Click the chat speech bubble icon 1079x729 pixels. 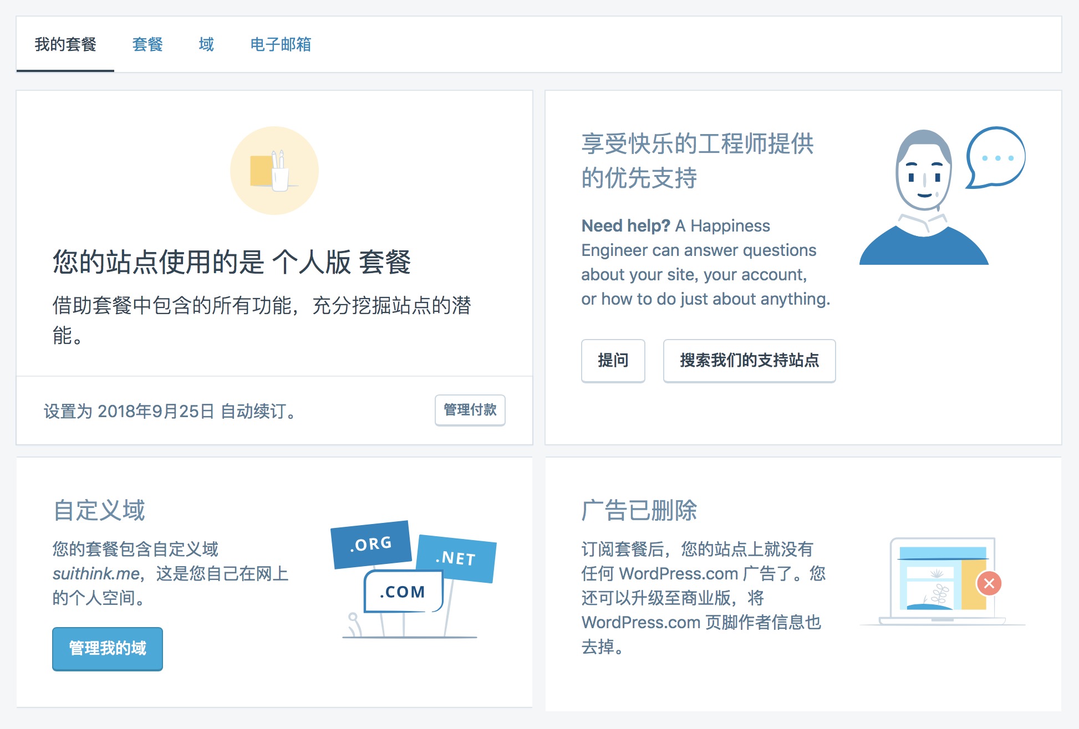click(996, 158)
